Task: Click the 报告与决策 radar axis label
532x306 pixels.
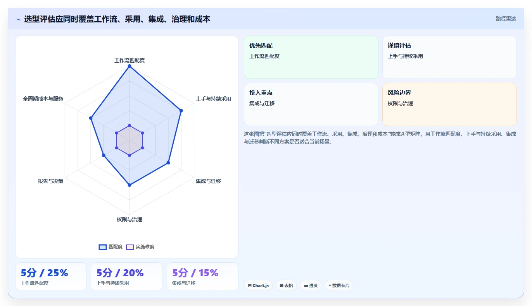Action: point(50,181)
